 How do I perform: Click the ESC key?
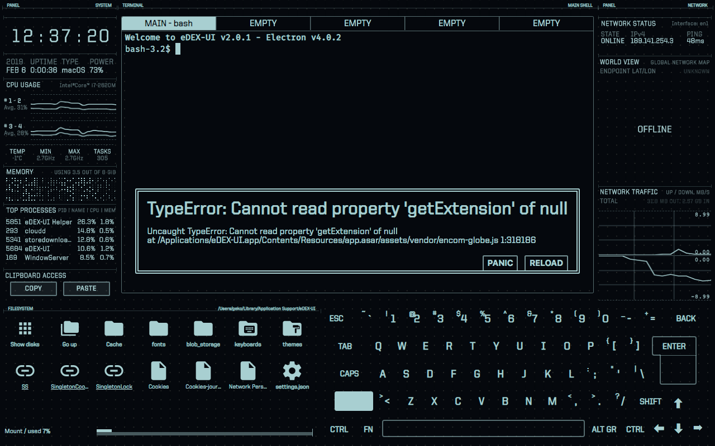pos(336,318)
